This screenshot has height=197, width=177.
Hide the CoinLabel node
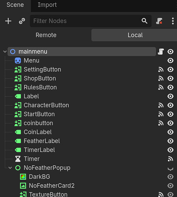pyautogui.click(x=170, y=132)
